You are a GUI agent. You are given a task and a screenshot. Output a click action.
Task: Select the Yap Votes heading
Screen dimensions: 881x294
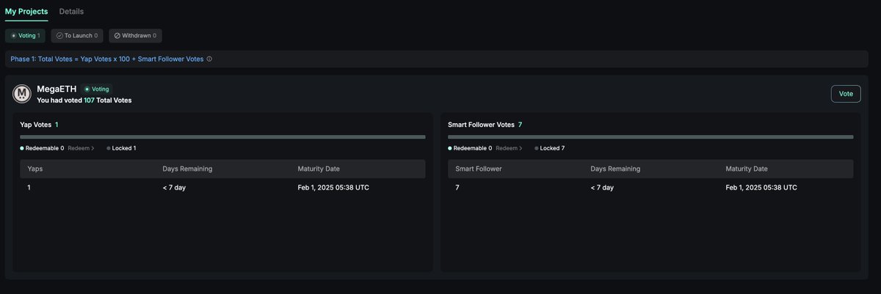point(39,125)
